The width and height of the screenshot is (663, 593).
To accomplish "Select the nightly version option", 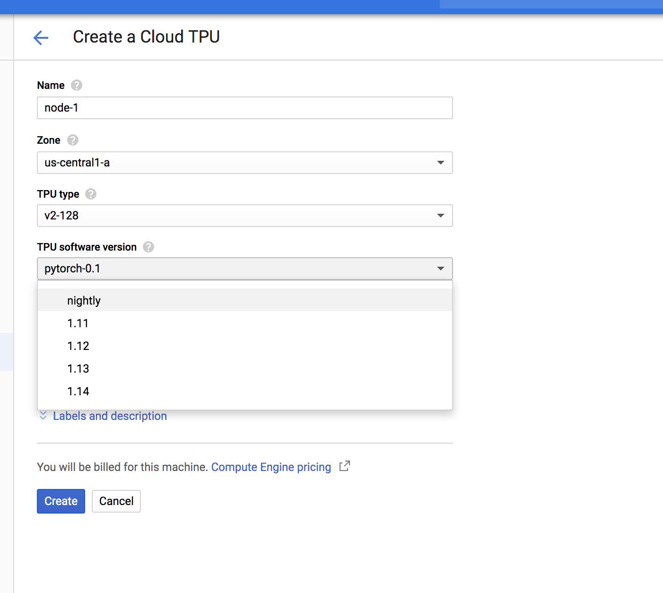I will [x=245, y=300].
